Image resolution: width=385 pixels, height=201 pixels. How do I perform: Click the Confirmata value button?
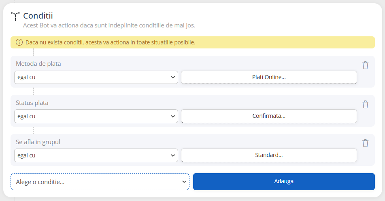[269, 116]
